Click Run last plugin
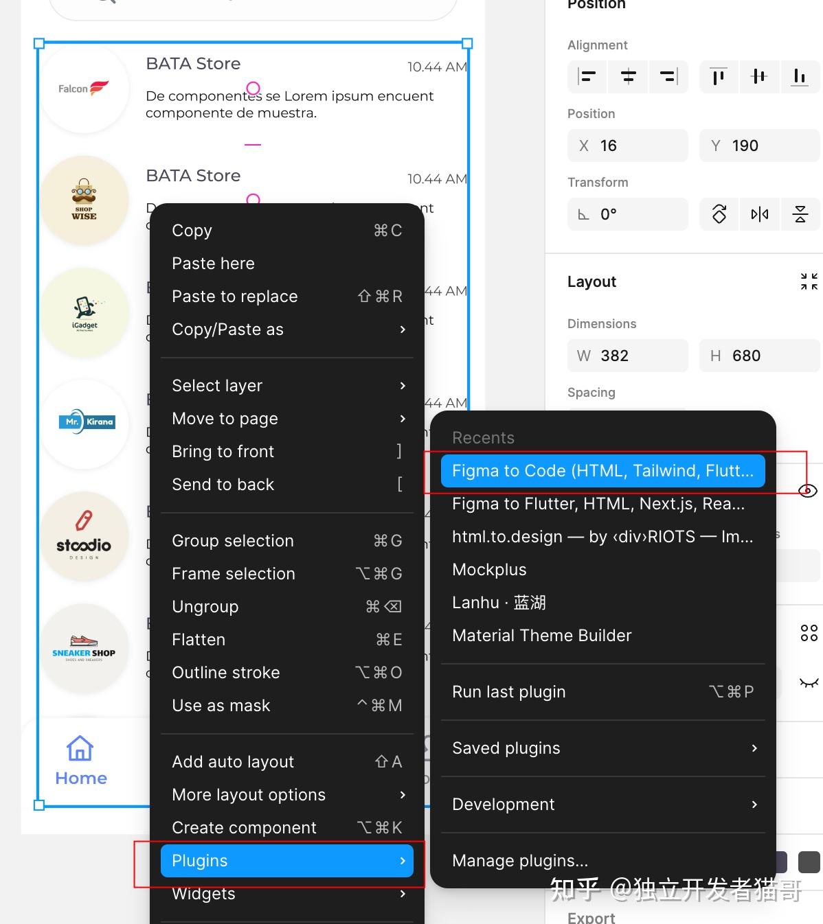823x924 pixels. [508, 692]
